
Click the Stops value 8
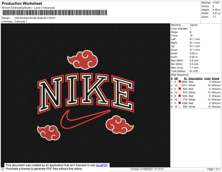[191, 32]
